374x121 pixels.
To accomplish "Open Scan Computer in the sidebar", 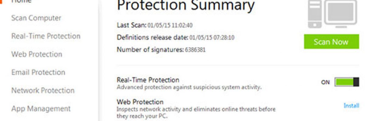I will [36, 18].
